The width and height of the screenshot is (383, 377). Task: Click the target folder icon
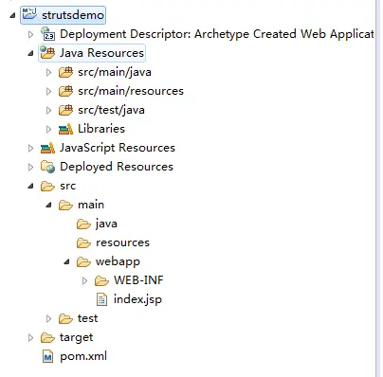(47, 337)
